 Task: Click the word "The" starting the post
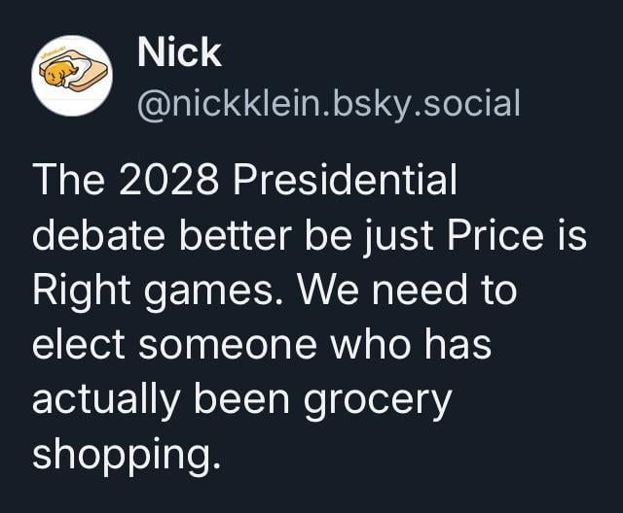(65, 181)
